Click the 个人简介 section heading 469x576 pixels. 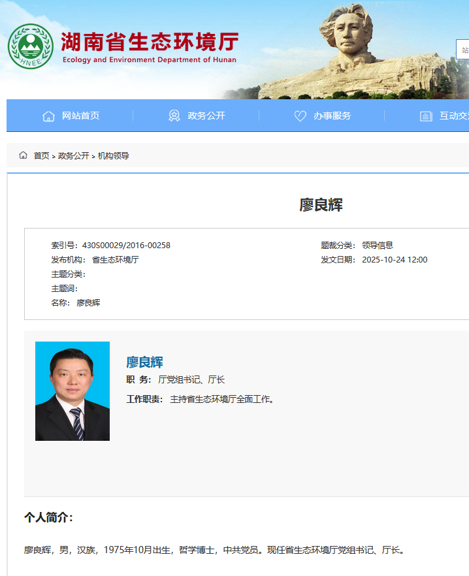[x=49, y=517]
